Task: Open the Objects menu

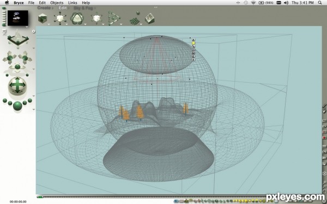Action: [57, 3]
